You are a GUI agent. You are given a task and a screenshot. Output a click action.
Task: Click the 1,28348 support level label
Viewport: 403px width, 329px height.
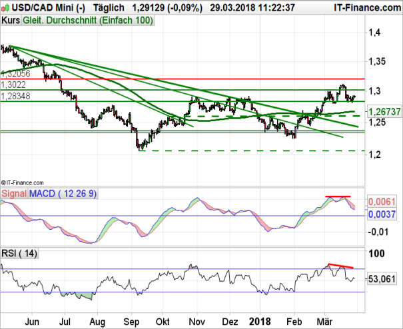(x=16, y=96)
